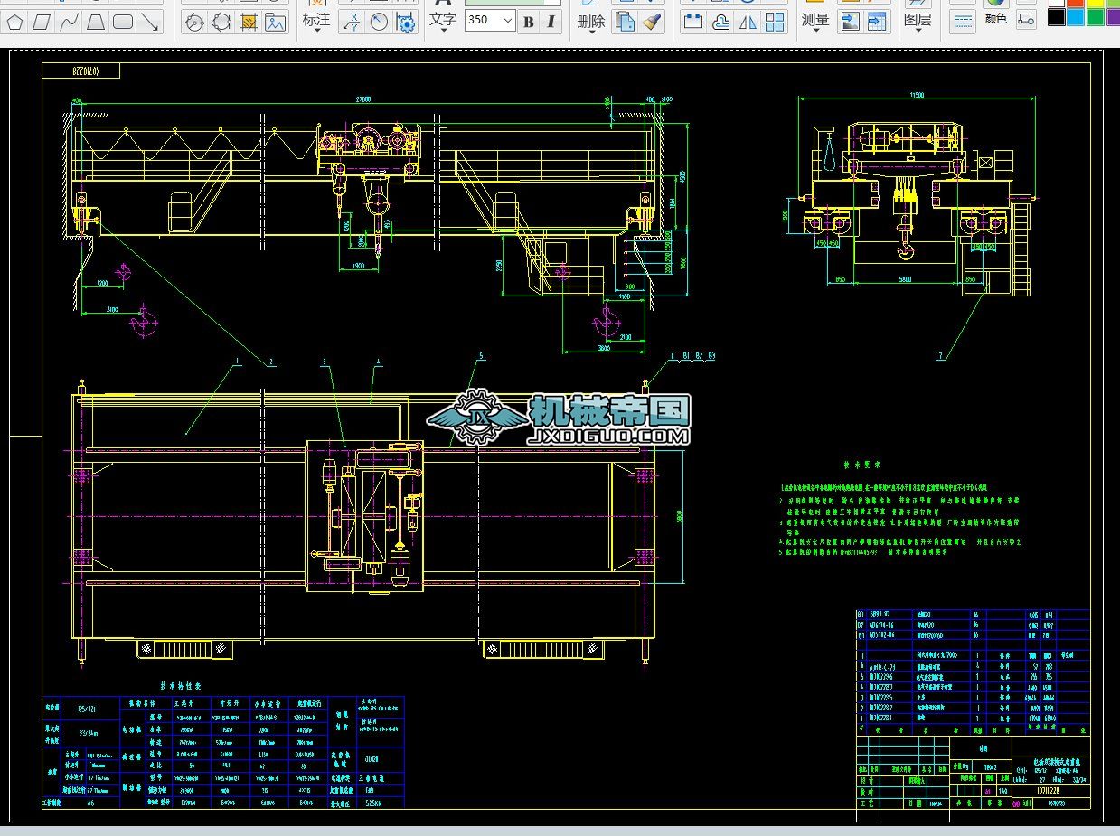Open the font size 350 dropdown

click(x=507, y=20)
